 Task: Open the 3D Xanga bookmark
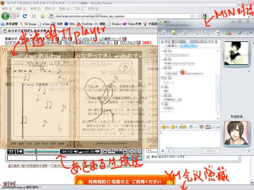28,24
